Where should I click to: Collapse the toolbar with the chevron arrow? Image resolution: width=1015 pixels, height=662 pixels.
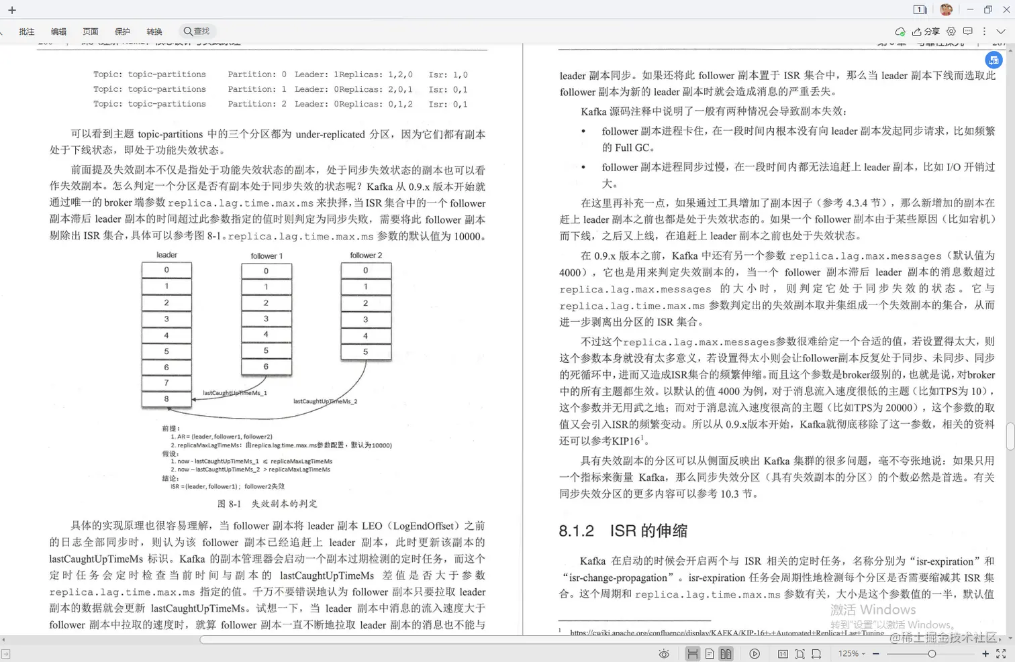[x=1001, y=32]
